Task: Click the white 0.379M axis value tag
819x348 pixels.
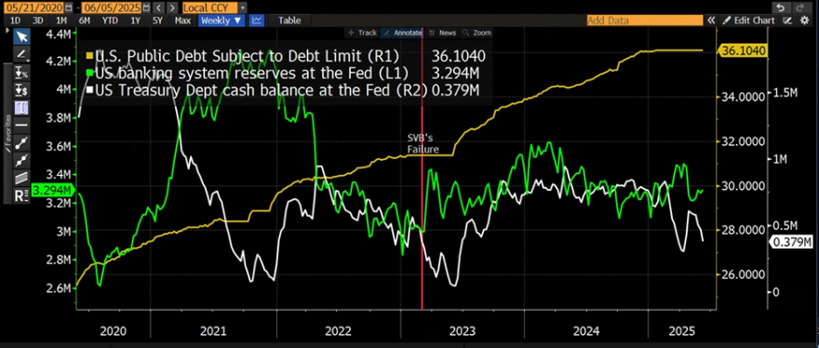Action: click(x=790, y=242)
